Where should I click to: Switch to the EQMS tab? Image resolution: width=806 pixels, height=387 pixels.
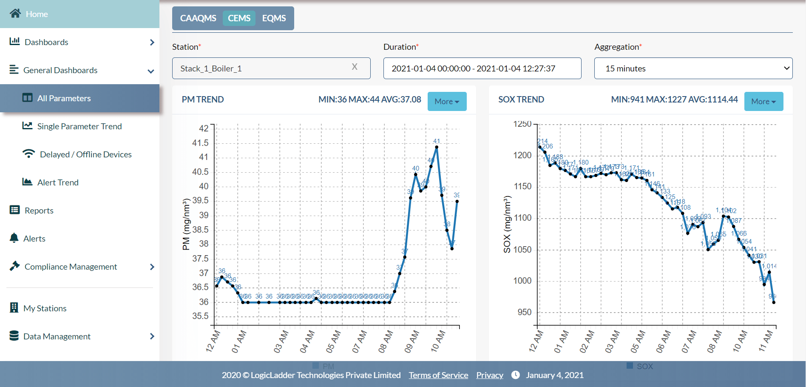click(274, 18)
